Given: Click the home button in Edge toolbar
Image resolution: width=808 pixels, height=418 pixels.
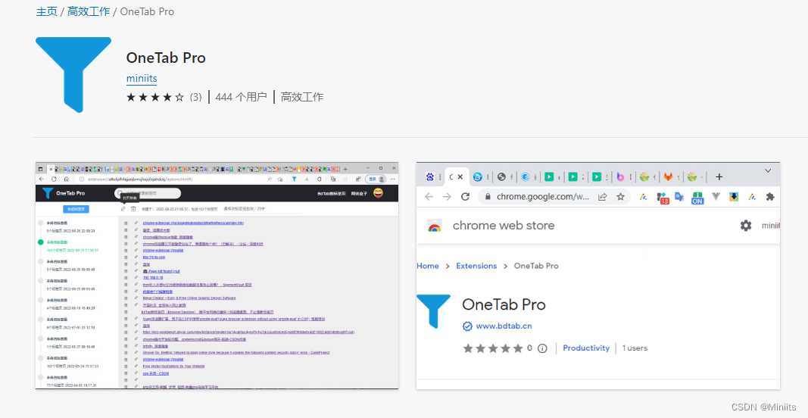Looking at the screenshot, I should pyautogui.click(x=67, y=179).
